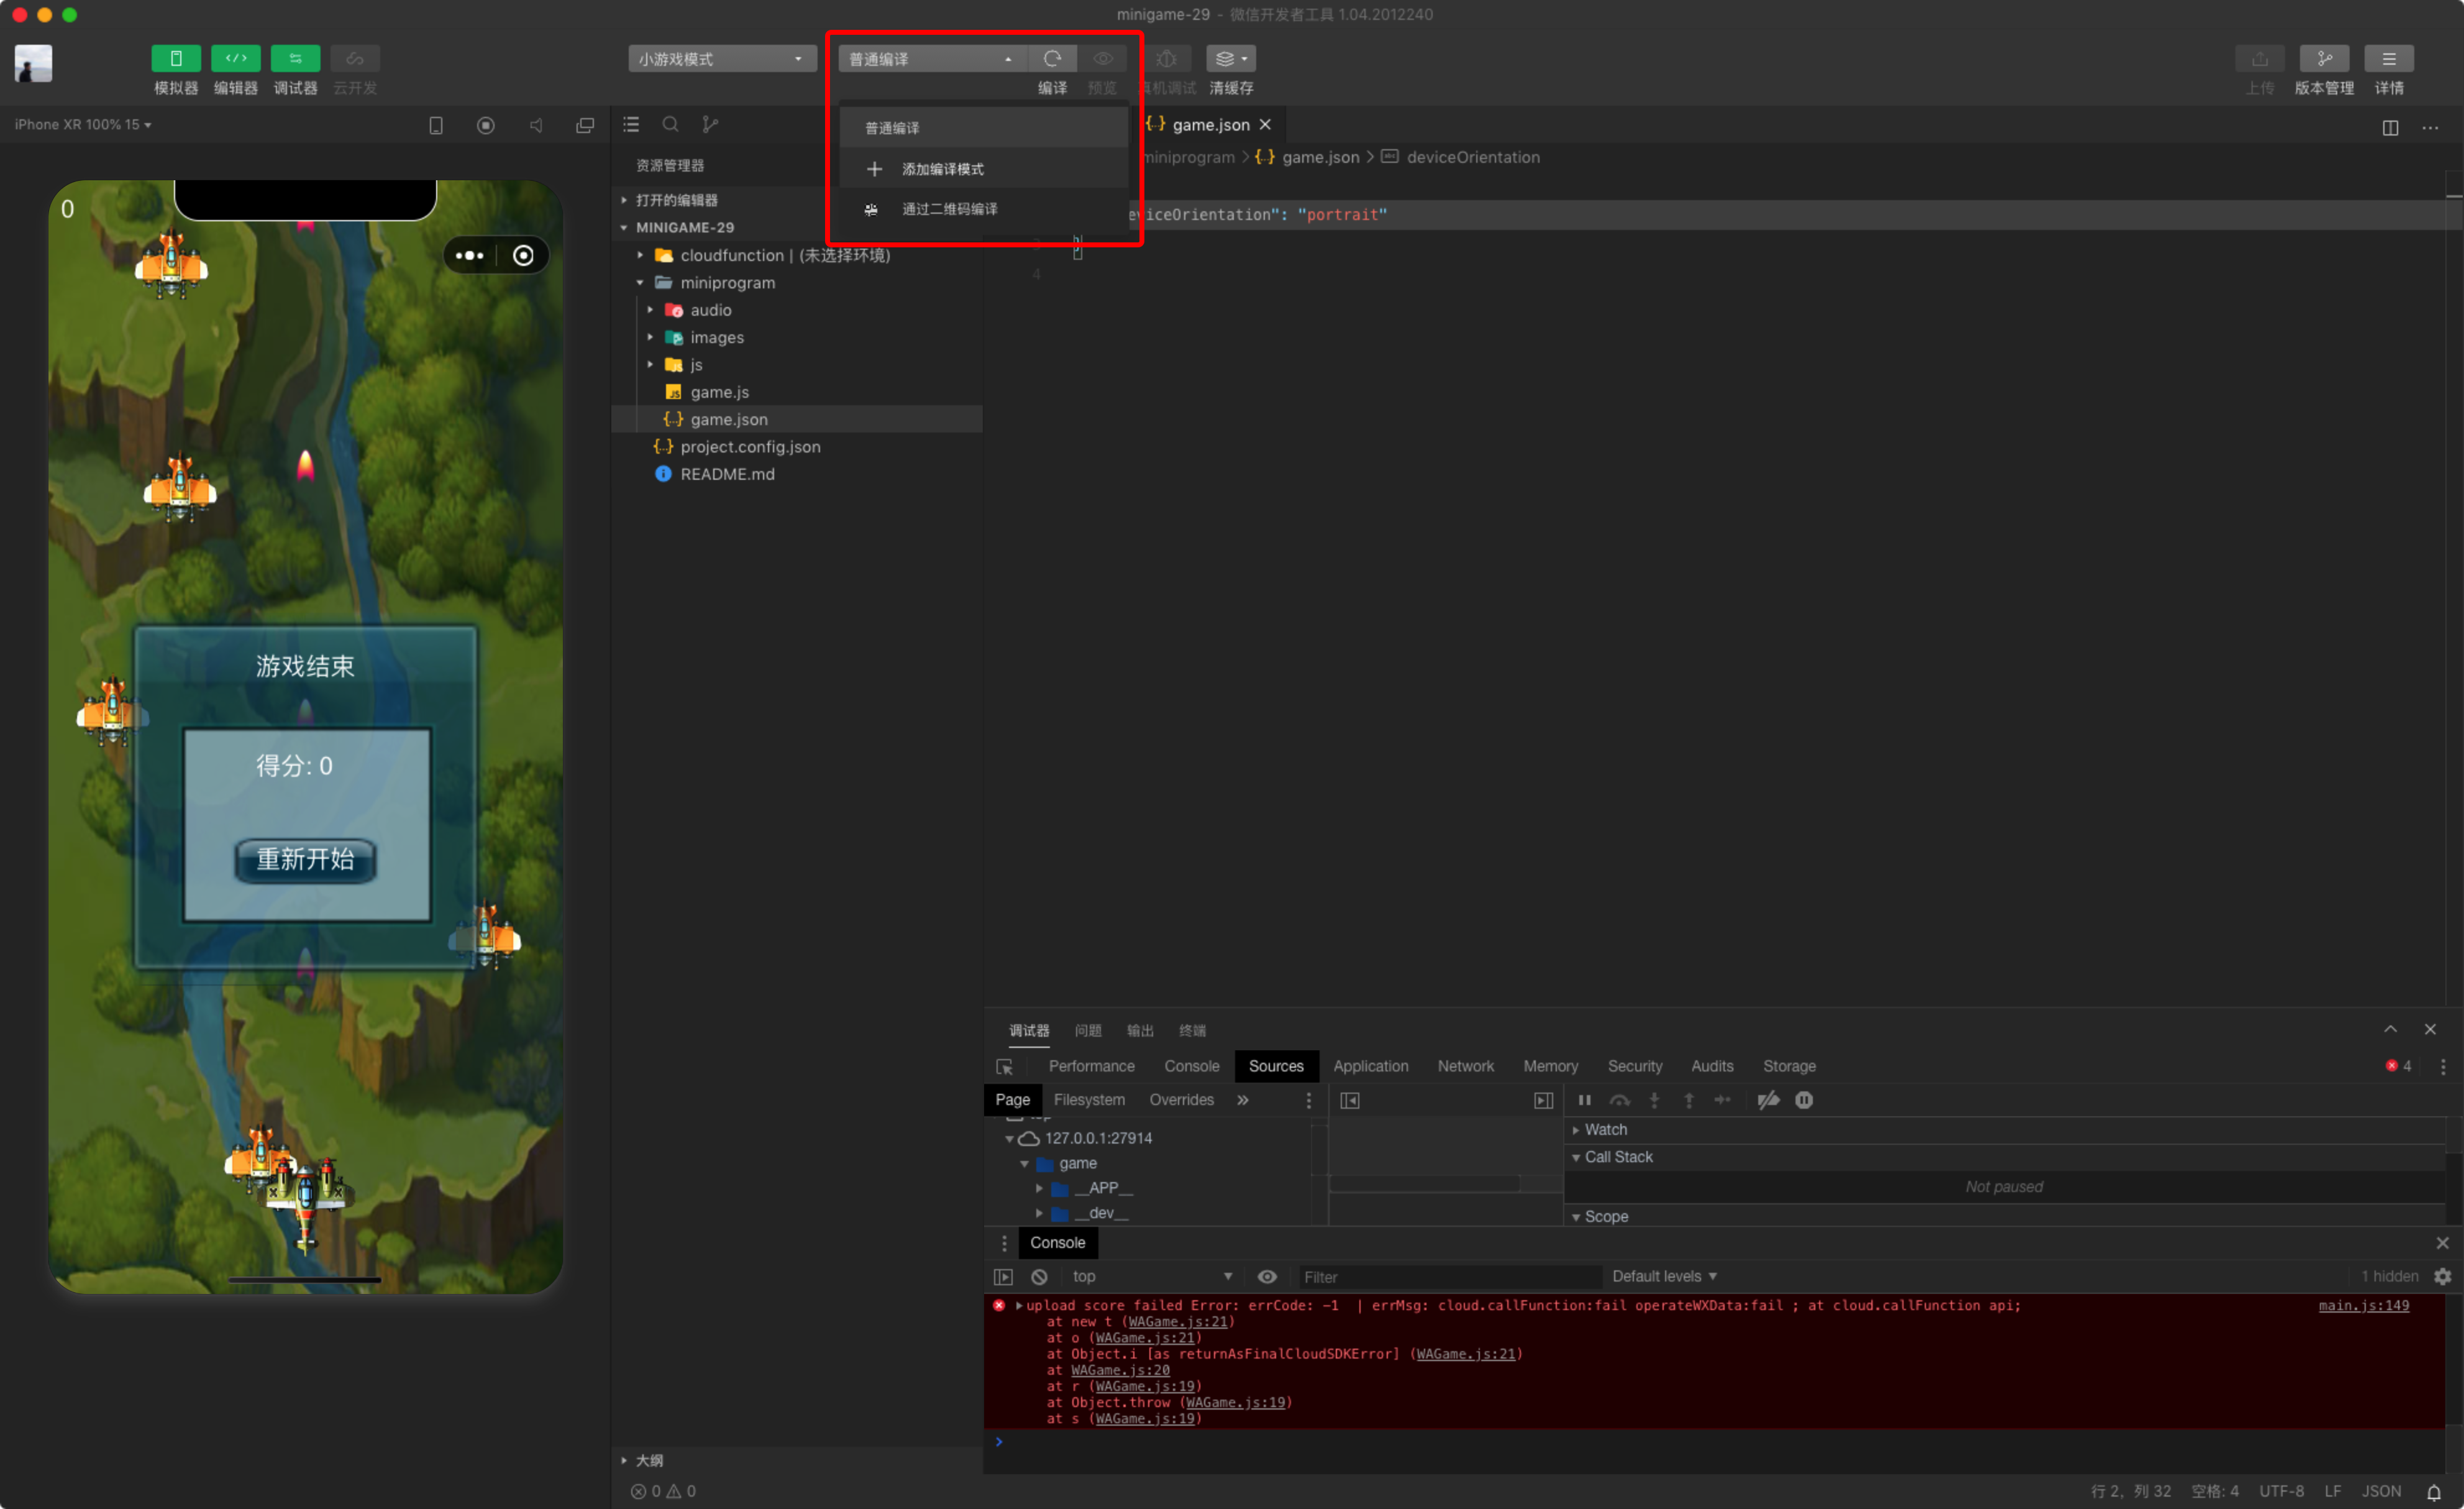Toggle the simulator panel button
This screenshot has width=2464, height=1509.
tap(176, 59)
